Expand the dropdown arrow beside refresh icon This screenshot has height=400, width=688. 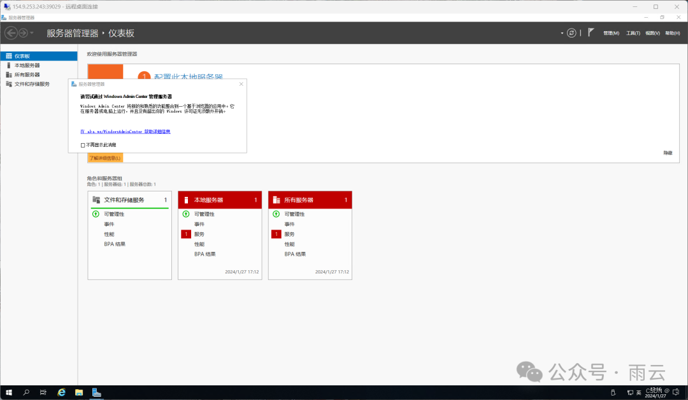(x=562, y=33)
